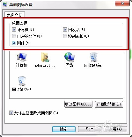Screen dimensions: 132x137
Task: Select the 回收站(满) full recycle bin icon
Action: [93, 57]
